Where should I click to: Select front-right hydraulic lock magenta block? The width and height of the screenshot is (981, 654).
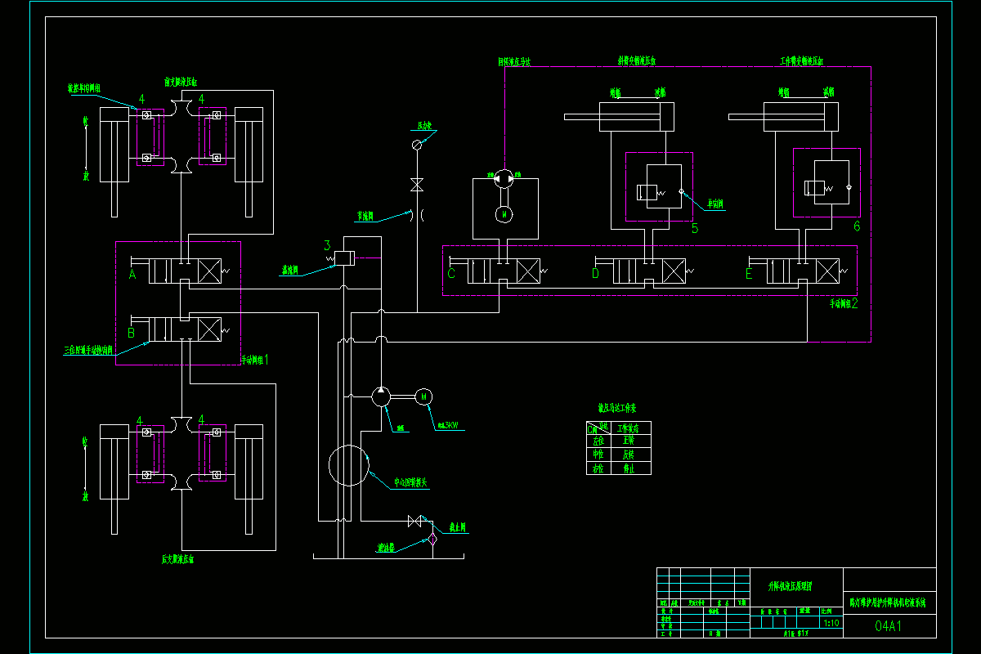213,137
